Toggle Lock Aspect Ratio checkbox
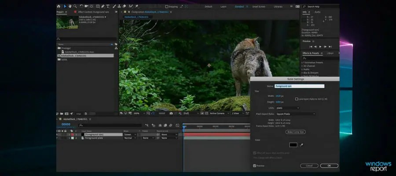This screenshot has width=396, height=176. 297,99
